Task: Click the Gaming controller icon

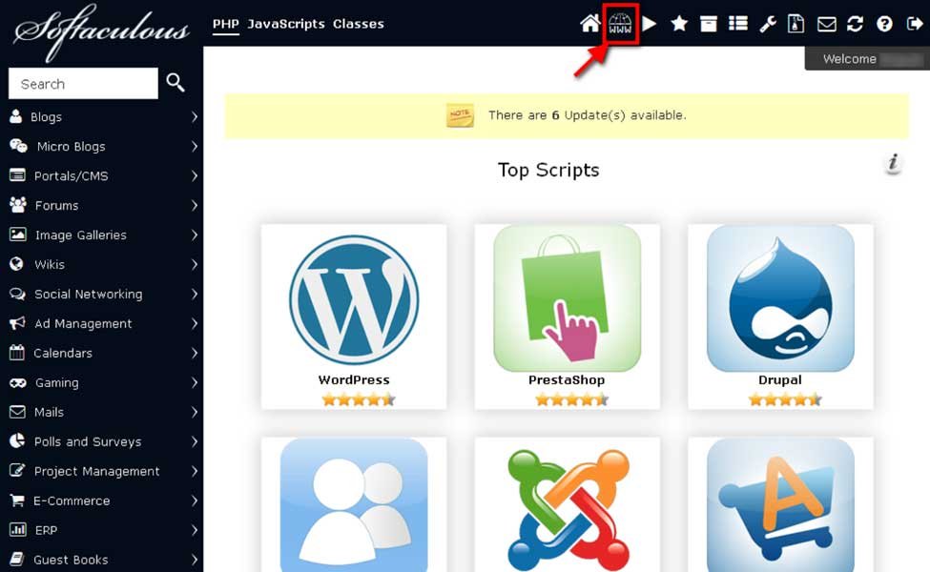Action: (18, 383)
